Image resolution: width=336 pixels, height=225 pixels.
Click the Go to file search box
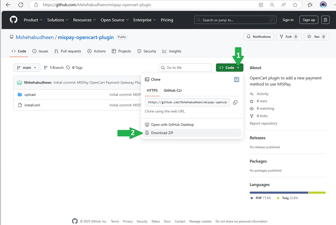(185, 68)
